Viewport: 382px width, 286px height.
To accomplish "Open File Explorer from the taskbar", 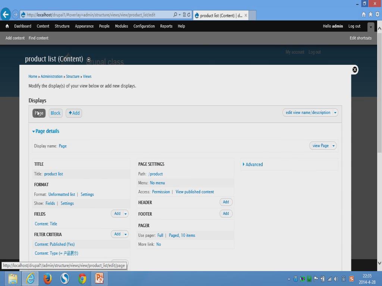I will point(13,279).
